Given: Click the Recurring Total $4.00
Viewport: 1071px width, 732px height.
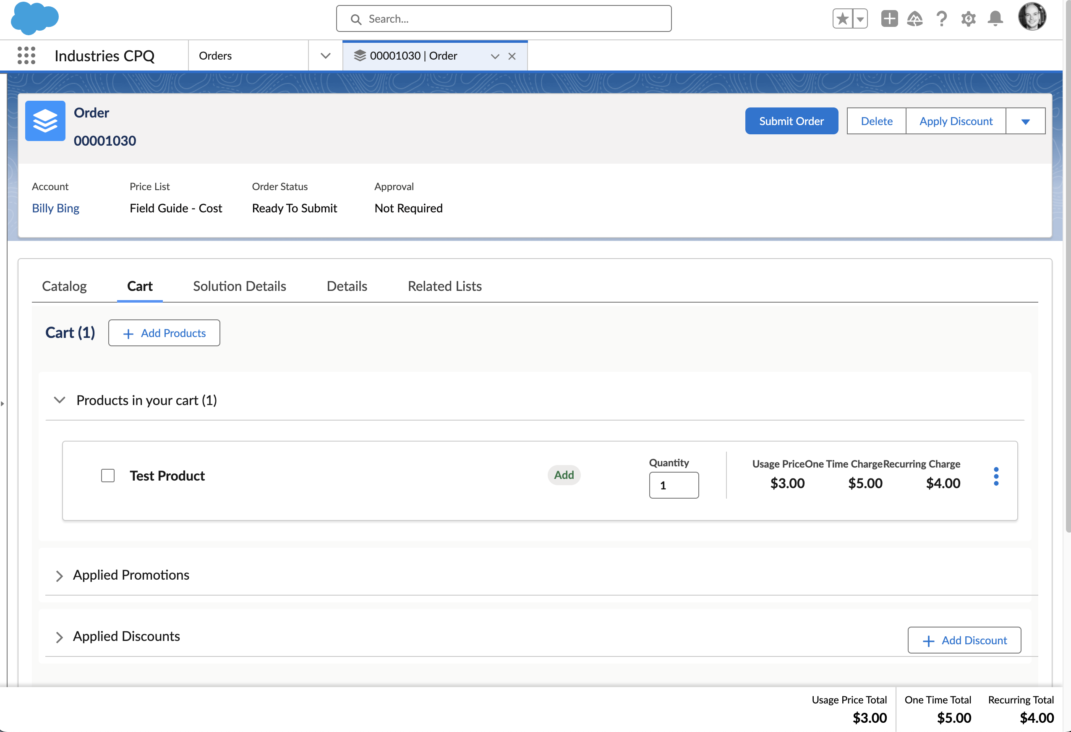Looking at the screenshot, I should [1037, 718].
